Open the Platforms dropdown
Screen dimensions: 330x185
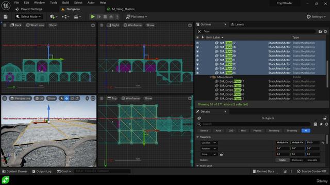(136, 16)
